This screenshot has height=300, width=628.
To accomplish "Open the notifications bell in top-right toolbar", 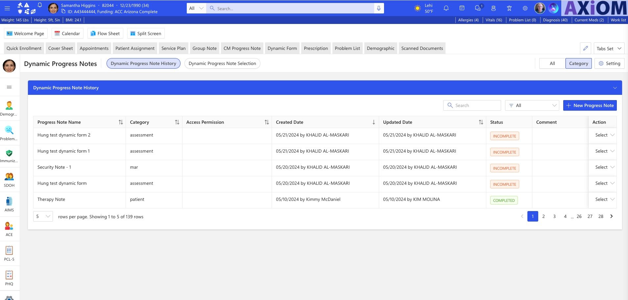I will 446,8.
